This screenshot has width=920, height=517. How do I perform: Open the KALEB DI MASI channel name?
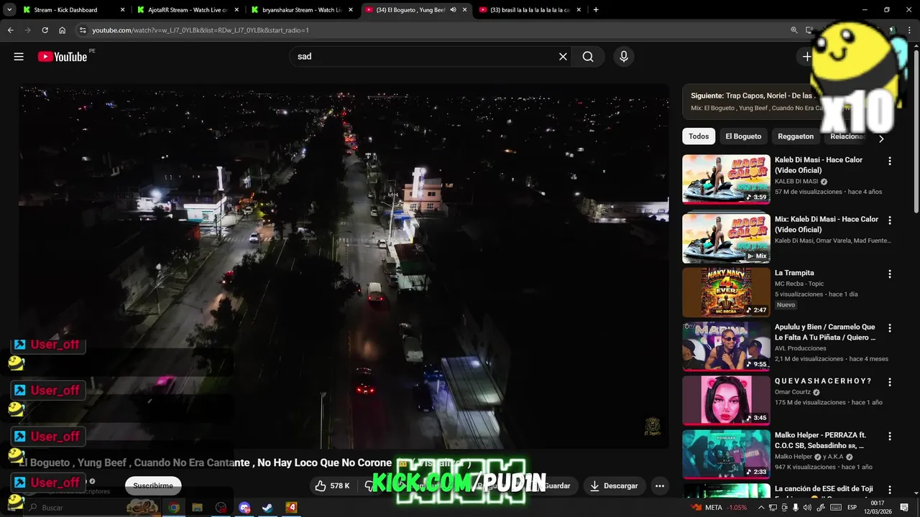796,182
